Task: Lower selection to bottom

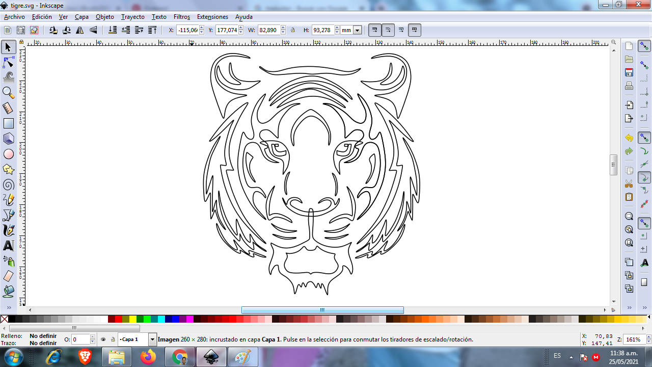Action: [x=113, y=30]
